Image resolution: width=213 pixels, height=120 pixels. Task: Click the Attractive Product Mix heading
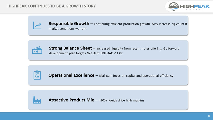[71, 100]
